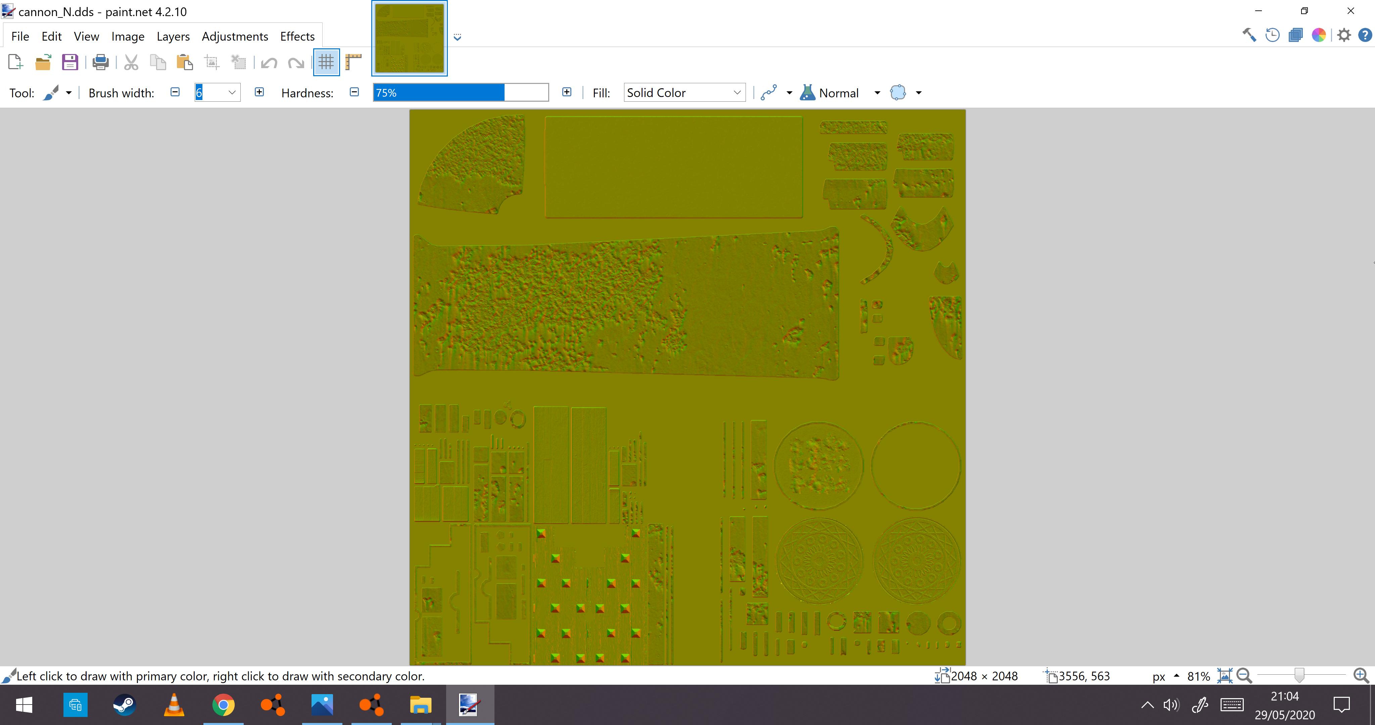The width and height of the screenshot is (1375, 725).
Task: Toggle the History window with clock icon
Action: (x=1273, y=35)
